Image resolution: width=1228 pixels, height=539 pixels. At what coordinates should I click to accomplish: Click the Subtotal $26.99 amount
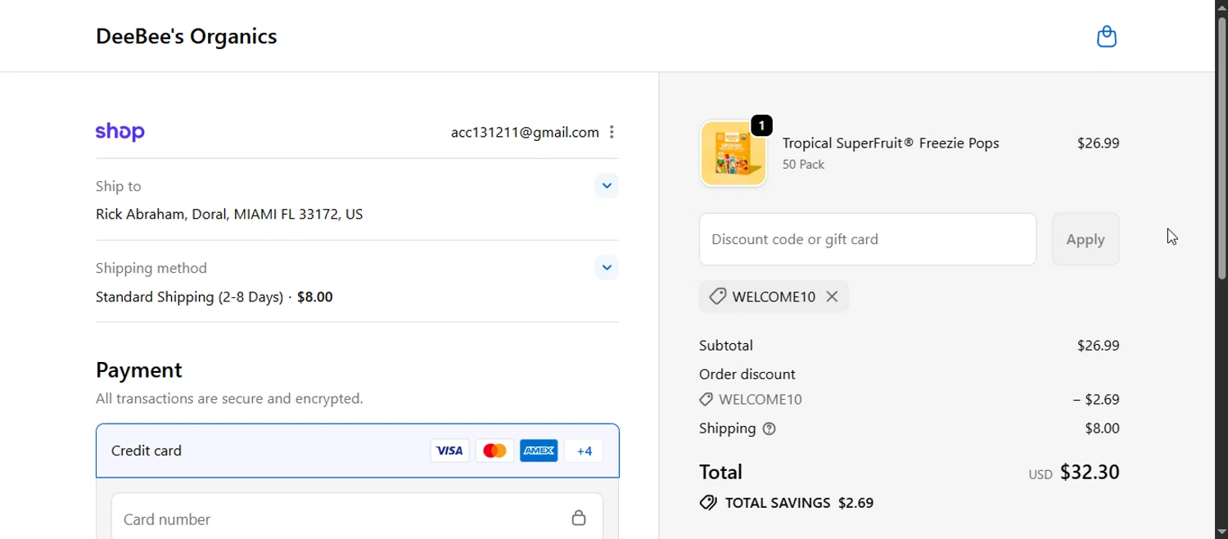(1098, 346)
